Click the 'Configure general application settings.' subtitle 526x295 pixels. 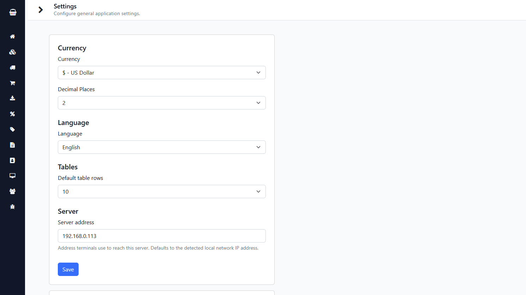tap(97, 14)
